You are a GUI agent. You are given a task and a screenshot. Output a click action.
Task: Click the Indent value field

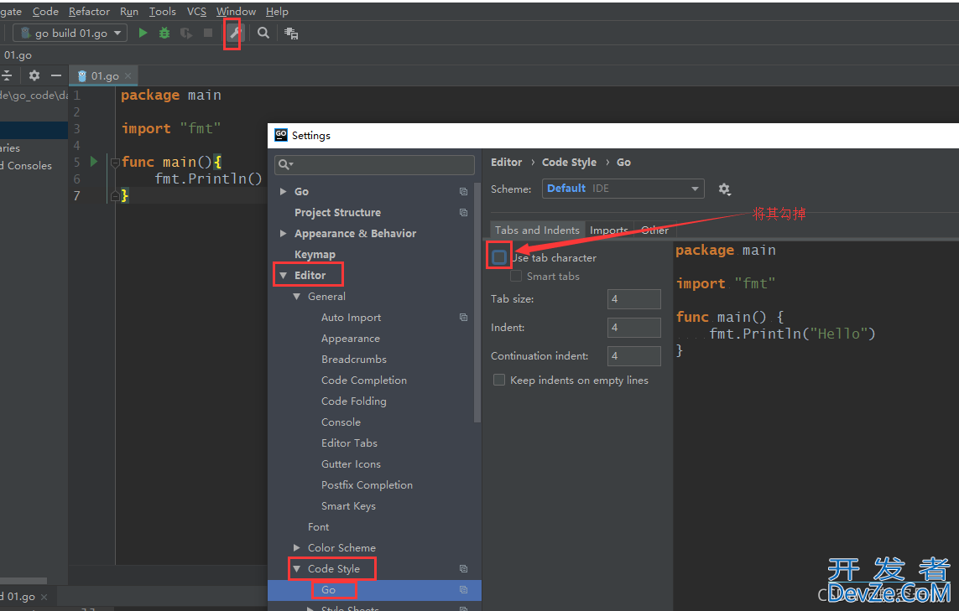[x=634, y=328]
